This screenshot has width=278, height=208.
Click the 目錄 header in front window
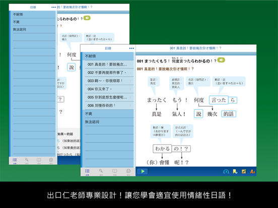point(108,48)
